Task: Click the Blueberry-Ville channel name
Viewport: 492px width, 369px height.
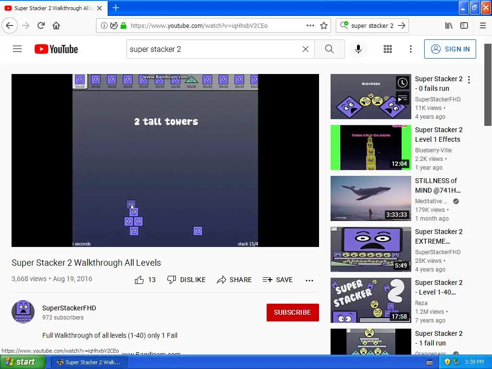Action: pos(433,150)
